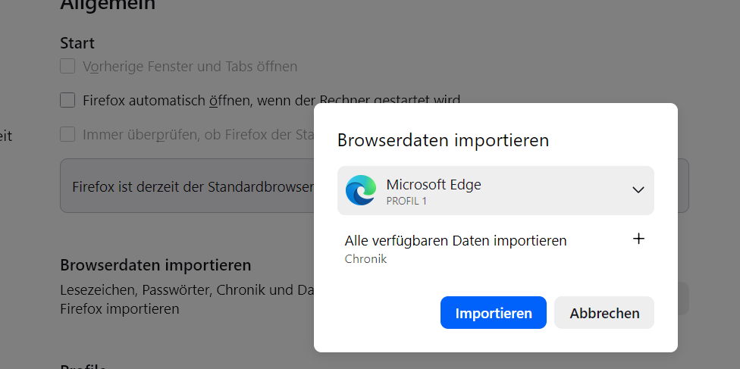Screen dimensions: 740x369
Task: Click the "Start" section heading
Action: coord(77,43)
